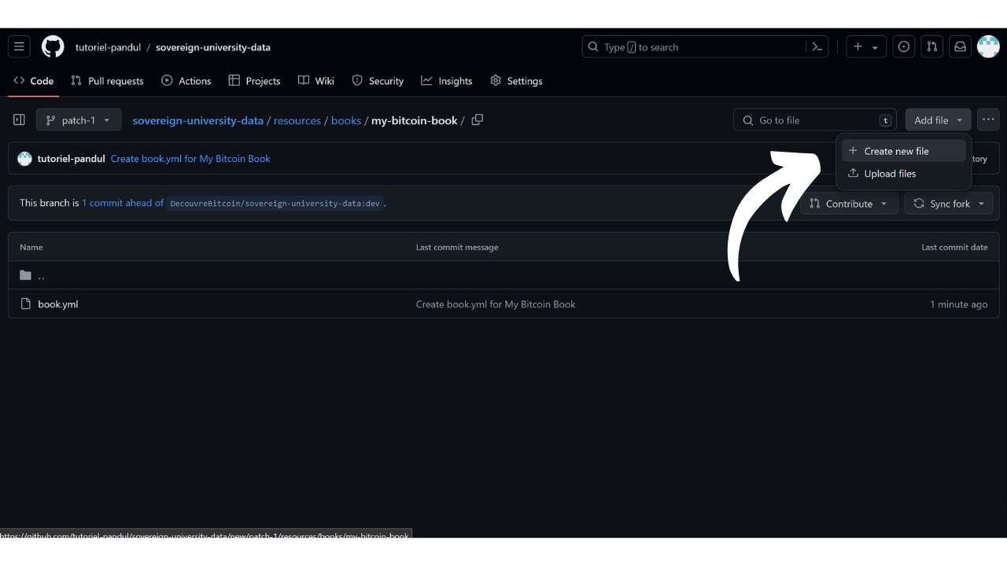This screenshot has height=566, width=1007.
Task: Click the Last commit message column header
Action: pyautogui.click(x=457, y=247)
